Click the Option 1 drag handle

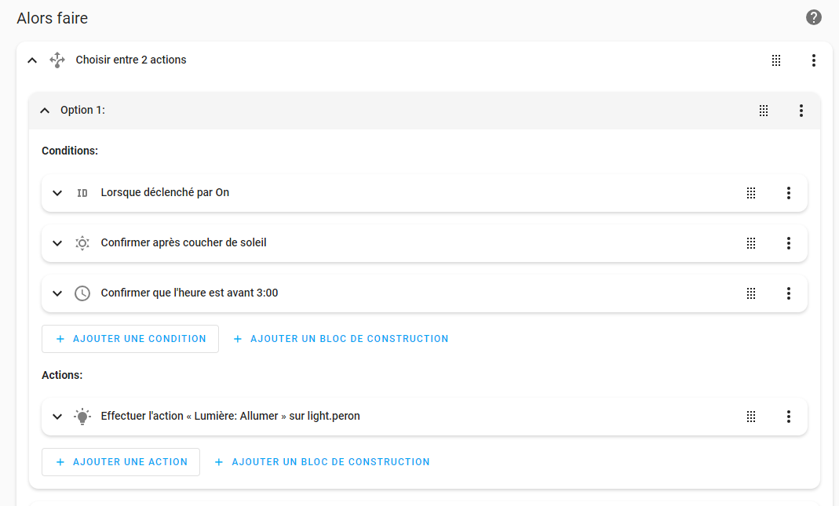click(764, 111)
